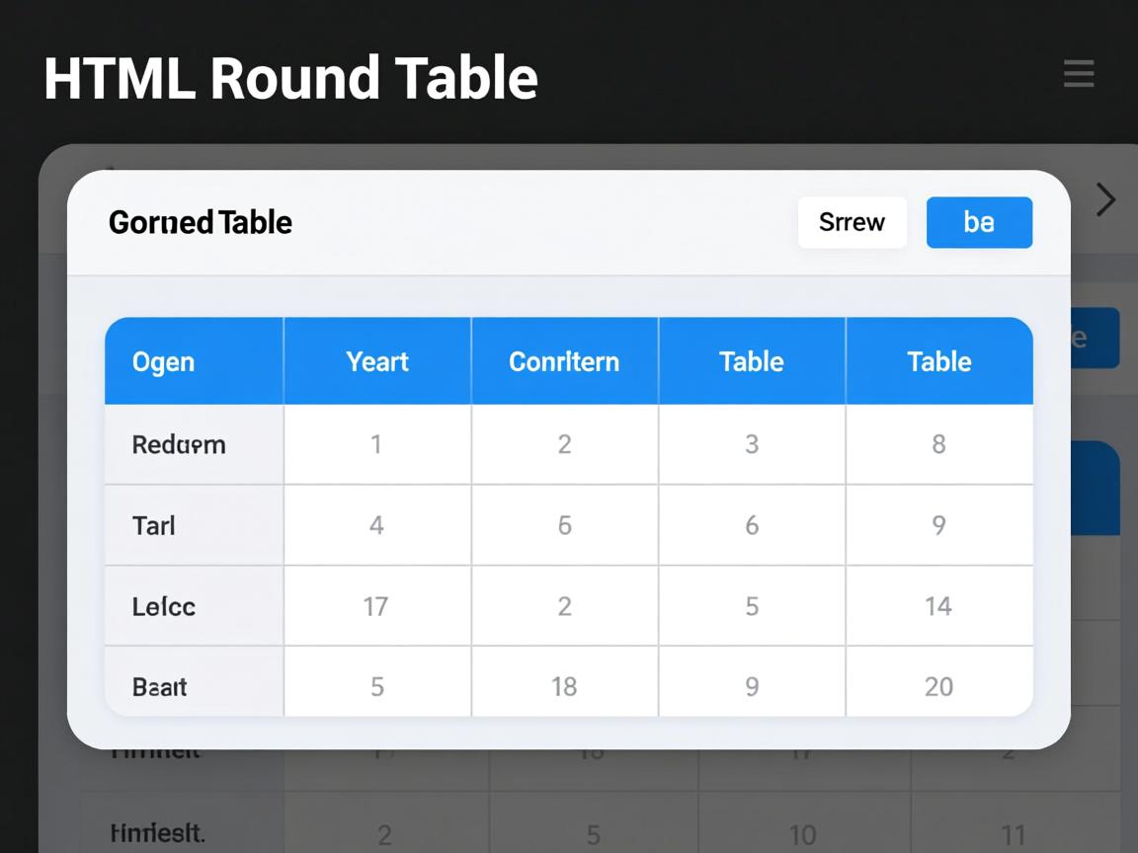Viewport: 1138px width, 853px height.
Task: Select the cell with value 3
Action: point(752,444)
